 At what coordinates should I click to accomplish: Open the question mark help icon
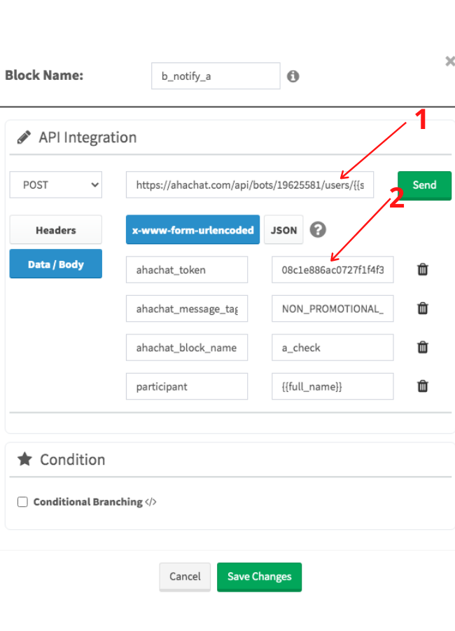coord(318,230)
